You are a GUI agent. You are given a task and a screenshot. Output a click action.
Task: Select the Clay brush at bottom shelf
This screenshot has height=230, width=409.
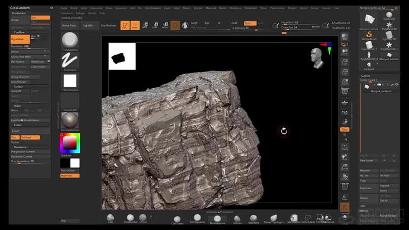coord(111,218)
